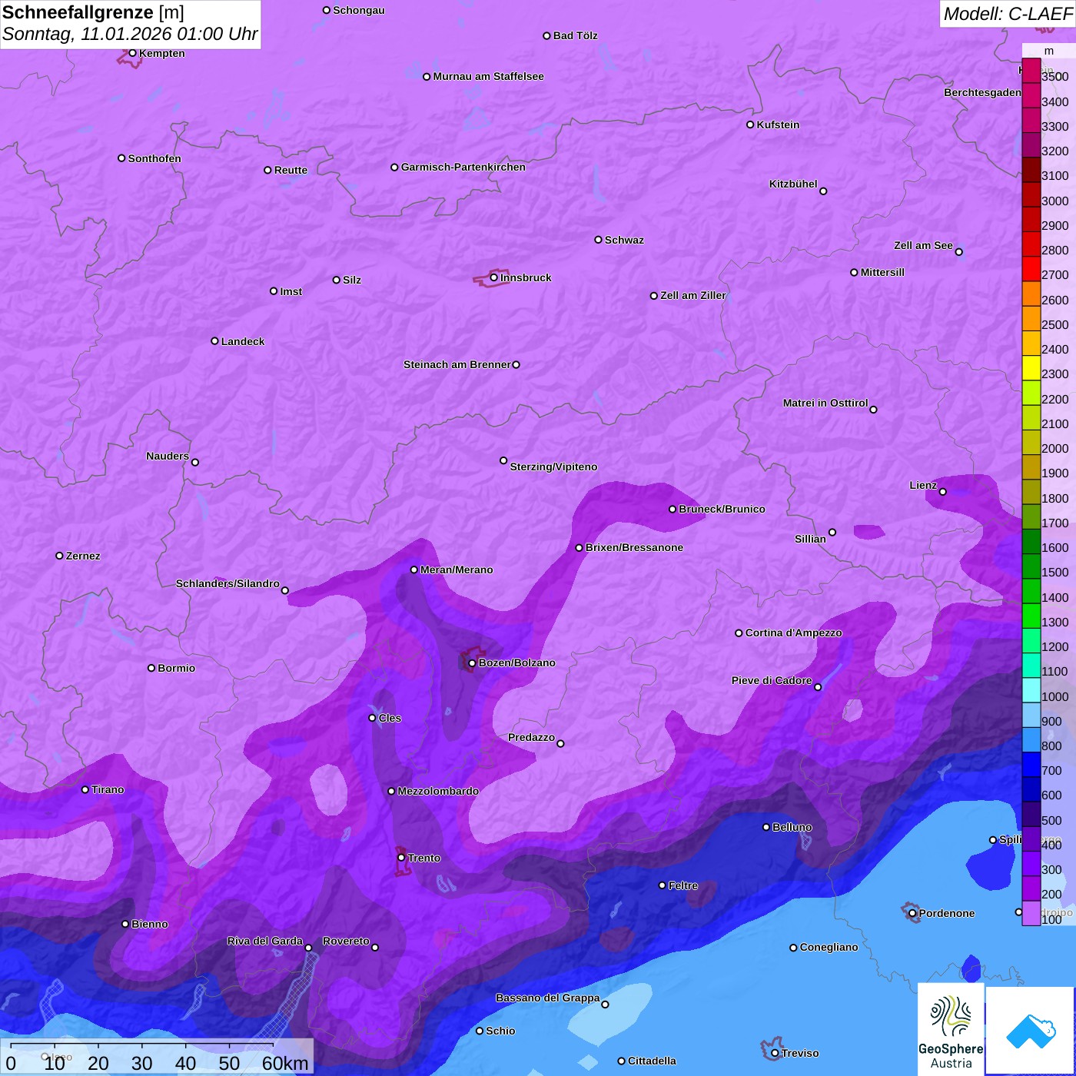The image size is (1076, 1076).
Task: Click the 'Riva del Garda' label
Action: pos(265,941)
